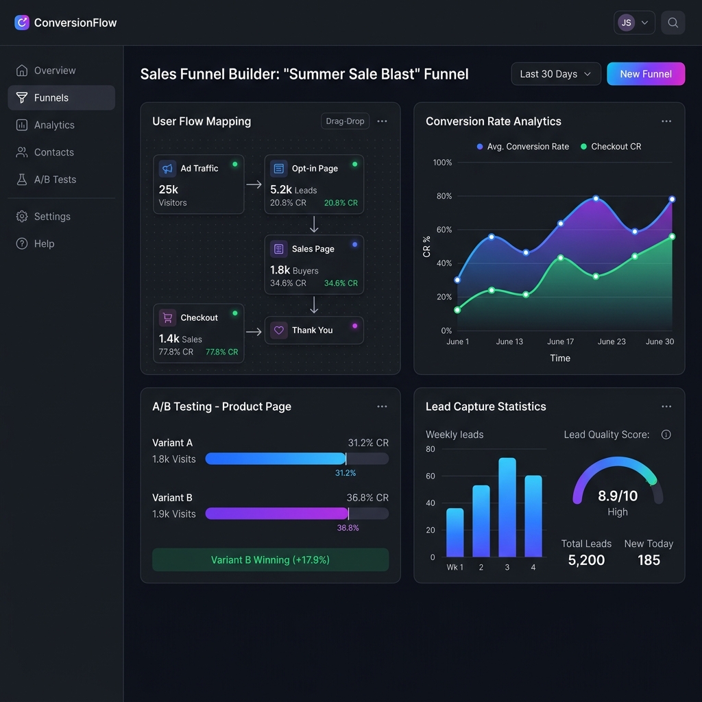
Task: Click the Funnels funnel icon
Action: click(21, 97)
